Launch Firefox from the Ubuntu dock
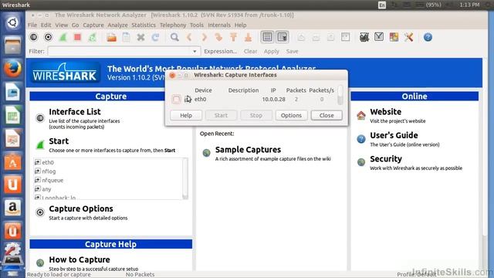 [x=12, y=69]
